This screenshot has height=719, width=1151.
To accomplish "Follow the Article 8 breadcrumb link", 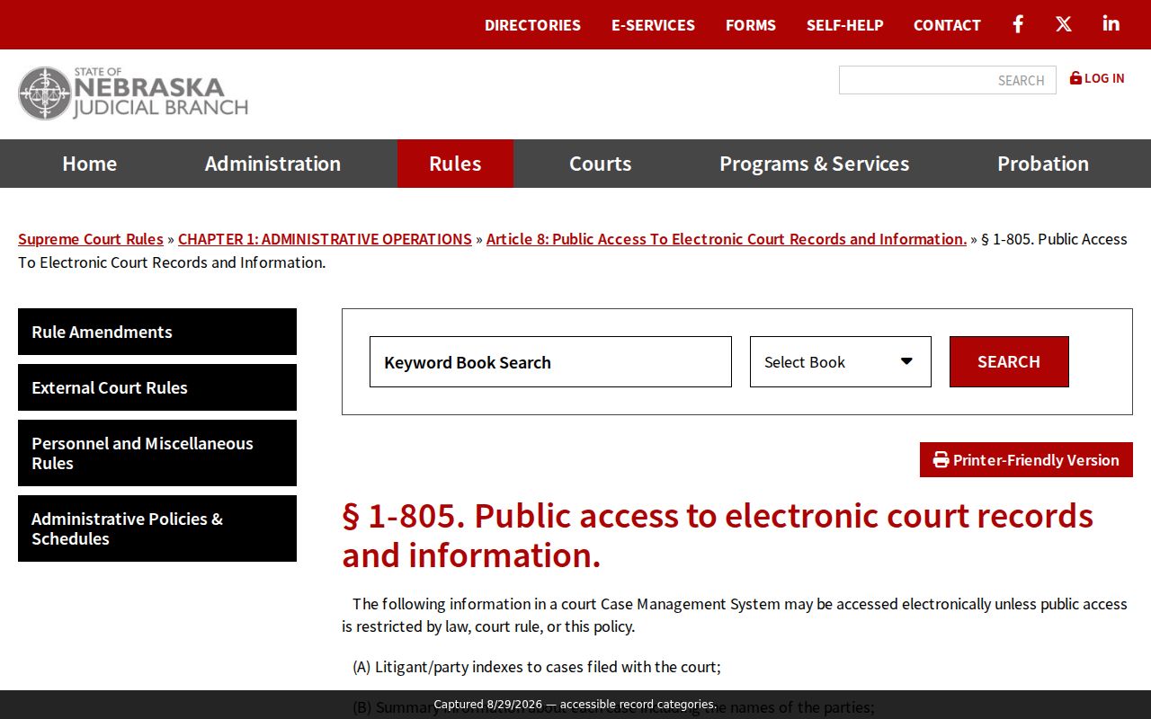I will click(727, 239).
